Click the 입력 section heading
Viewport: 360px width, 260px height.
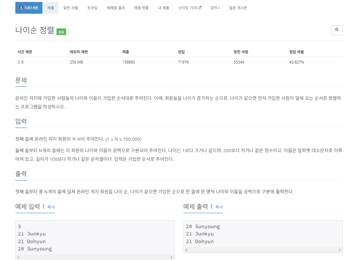click(x=21, y=122)
